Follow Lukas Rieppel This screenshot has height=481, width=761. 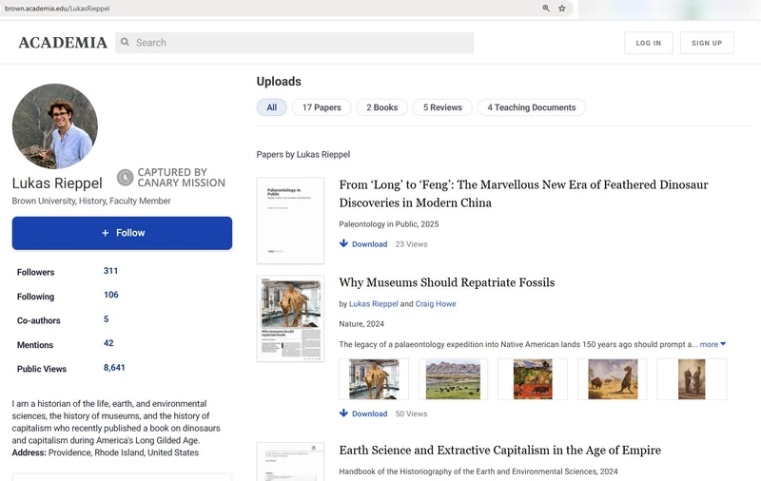(x=123, y=233)
